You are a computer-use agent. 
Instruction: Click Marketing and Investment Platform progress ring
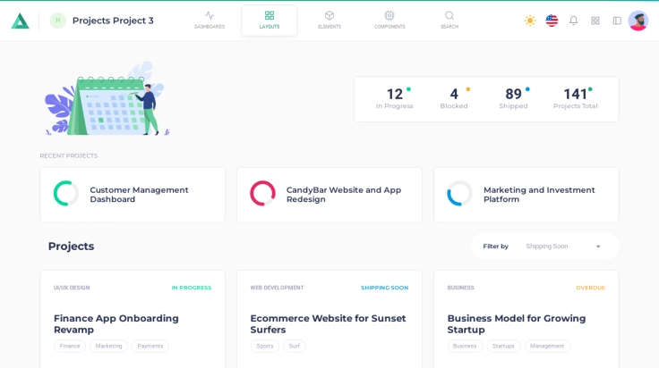pos(459,194)
